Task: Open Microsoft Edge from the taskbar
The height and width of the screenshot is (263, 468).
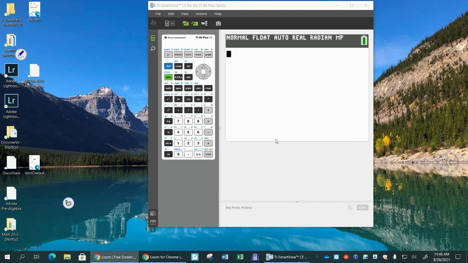Action: tap(52, 257)
